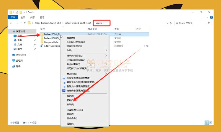The width and height of the screenshot is (221, 132).
Task: Sort by the 大小 column header
Action: pos(139,29)
